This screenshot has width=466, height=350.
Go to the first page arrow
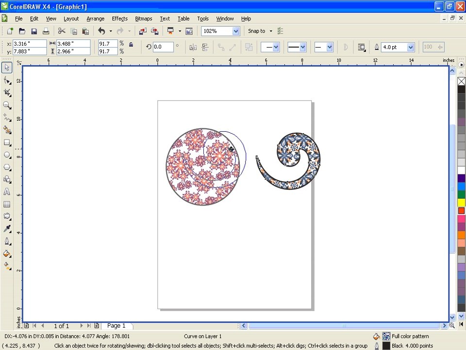(x=34, y=326)
